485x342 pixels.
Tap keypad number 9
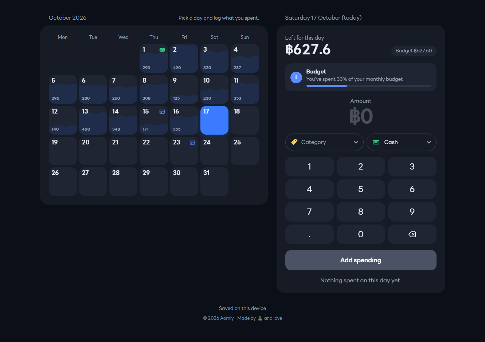pyautogui.click(x=412, y=212)
